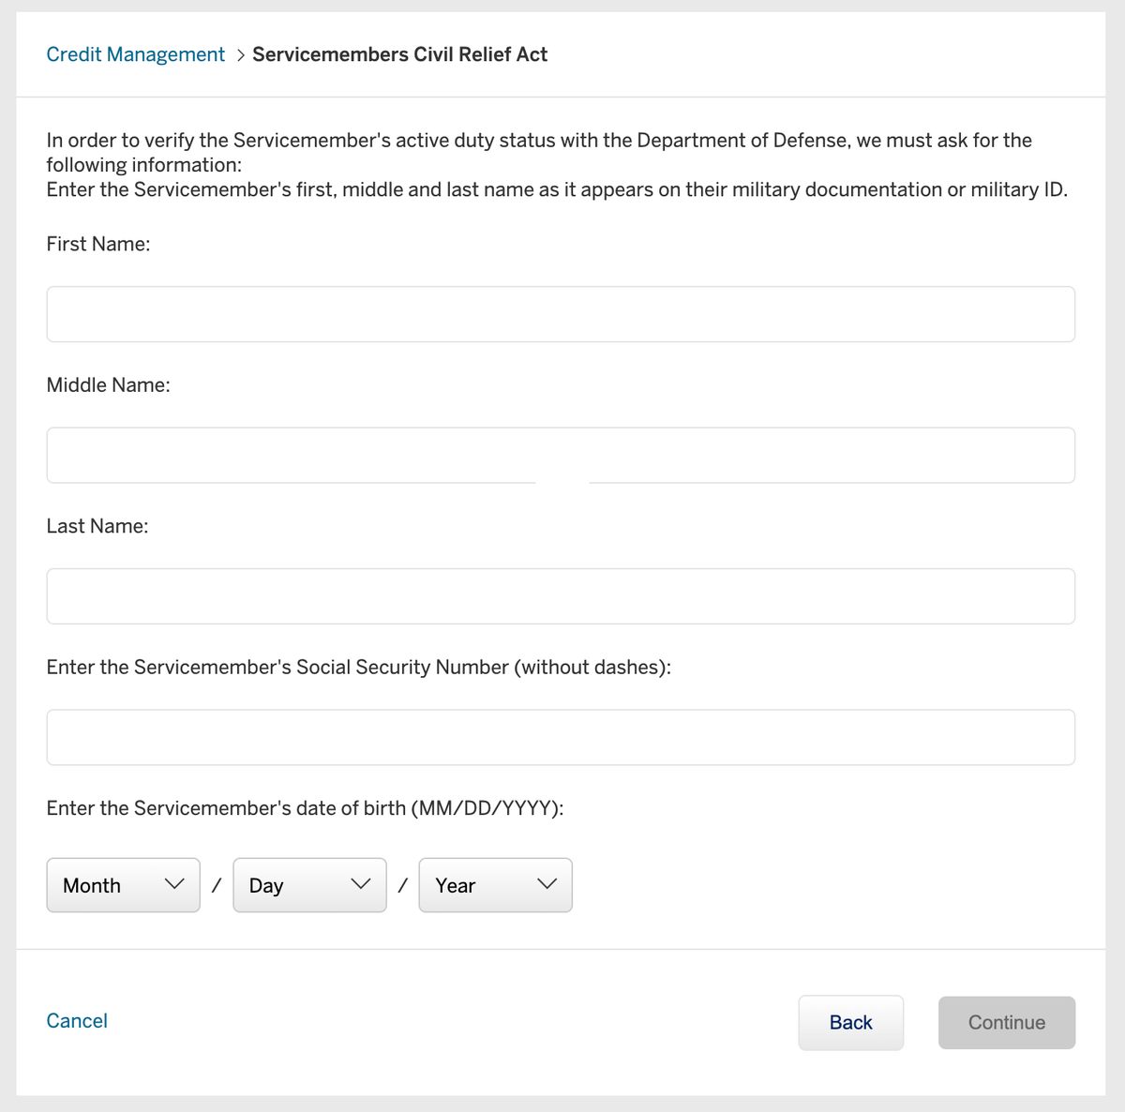Image resolution: width=1125 pixels, height=1112 pixels.
Task: Click inside the First Name input field
Action: click(x=561, y=314)
